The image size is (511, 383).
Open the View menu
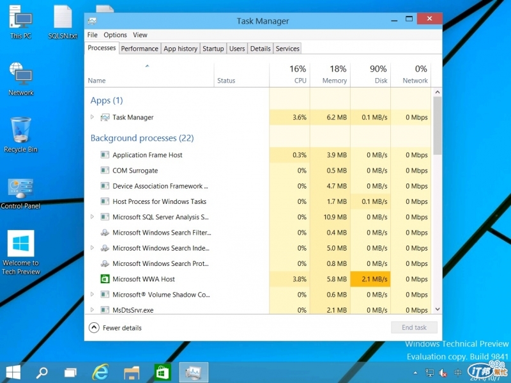pos(140,35)
